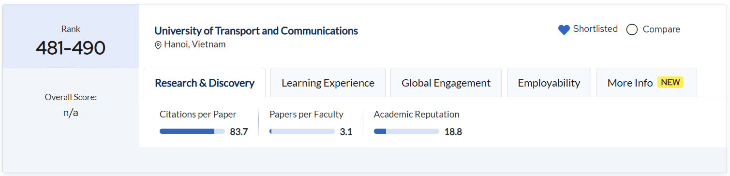730x176 pixels.
Task: Open the Research & Discovery tab
Action: [x=205, y=83]
